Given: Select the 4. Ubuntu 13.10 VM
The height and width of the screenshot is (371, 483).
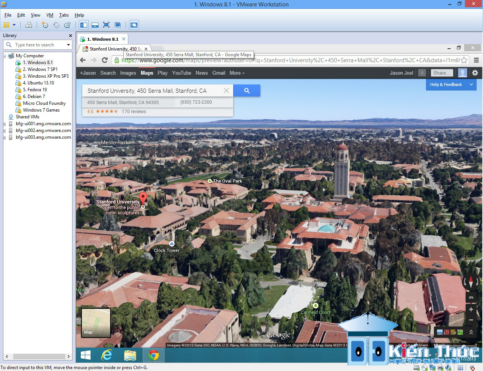Looking at the screenshot, I should click(38, 83).
